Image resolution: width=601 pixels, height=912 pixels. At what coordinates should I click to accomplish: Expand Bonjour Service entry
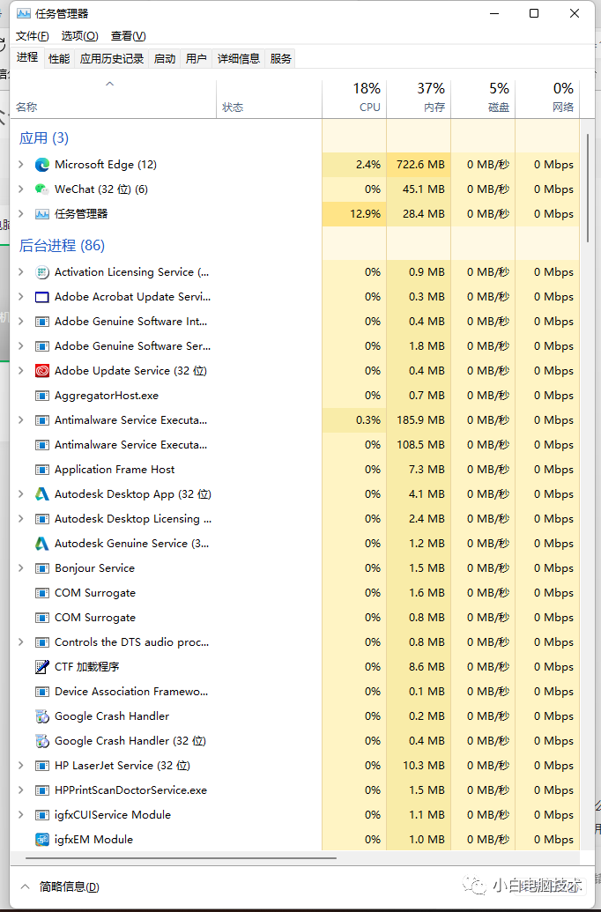pyautogui.click(x=21, y=568)
